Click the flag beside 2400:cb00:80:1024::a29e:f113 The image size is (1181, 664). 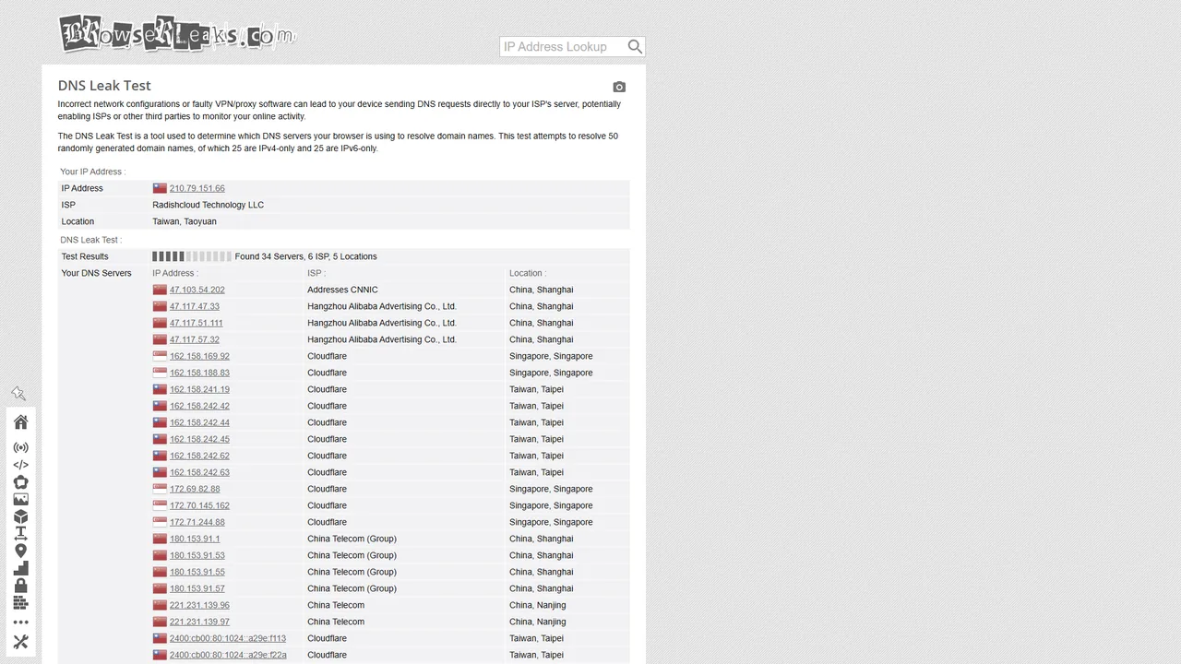coord(160,638)
